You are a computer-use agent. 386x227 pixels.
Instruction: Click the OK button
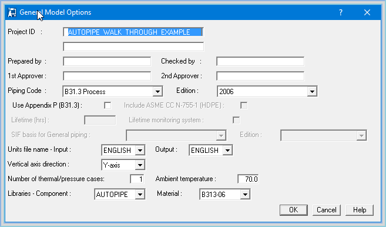(293, 210)
